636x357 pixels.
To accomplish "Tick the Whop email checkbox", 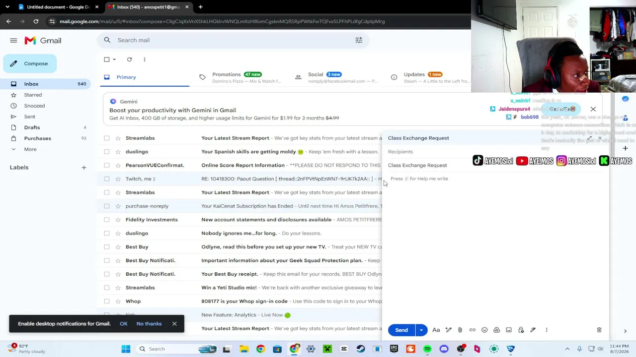I will click(107, 301).
